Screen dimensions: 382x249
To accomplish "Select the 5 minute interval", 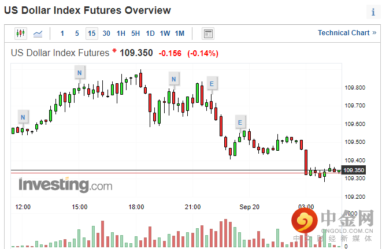I will pos(77,34).
